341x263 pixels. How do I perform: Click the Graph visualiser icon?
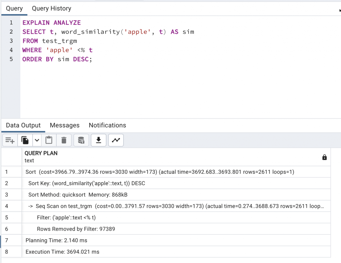(x=116, y=140)
